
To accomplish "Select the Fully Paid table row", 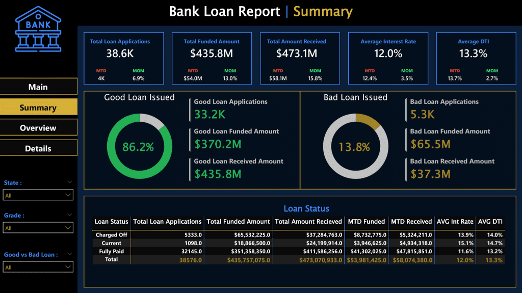I will (299, 251).
